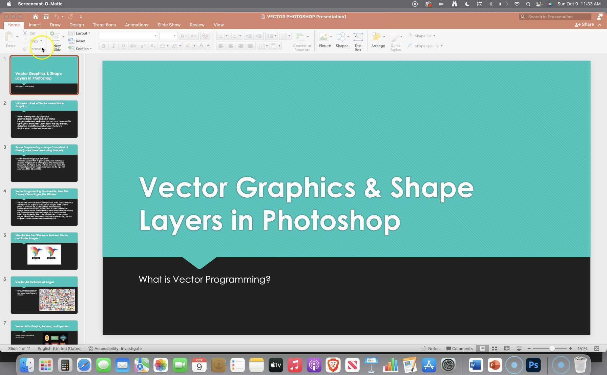The image size is (607, 375).
Task: Enable underline formatting
Action: pos(123,46)
